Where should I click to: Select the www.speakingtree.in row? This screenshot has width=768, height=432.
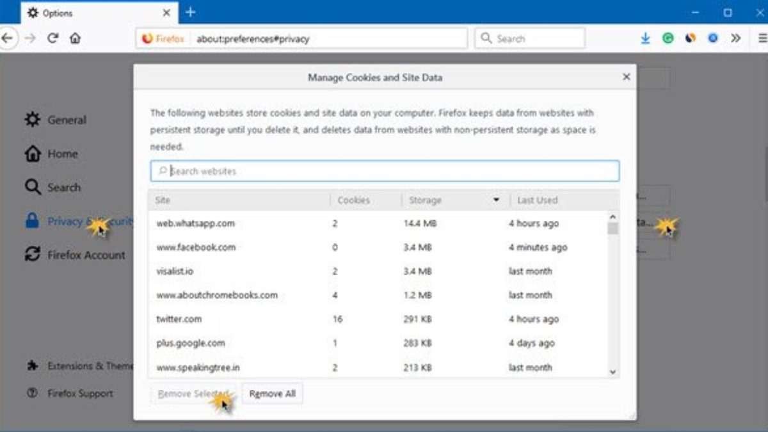[x=378, y=367]
